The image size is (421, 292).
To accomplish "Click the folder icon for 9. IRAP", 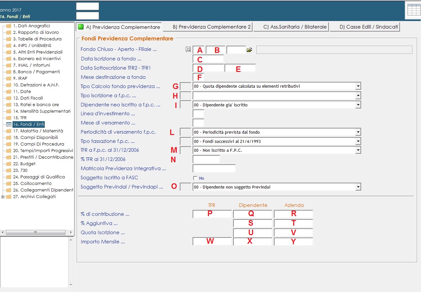I will (9, 79).
